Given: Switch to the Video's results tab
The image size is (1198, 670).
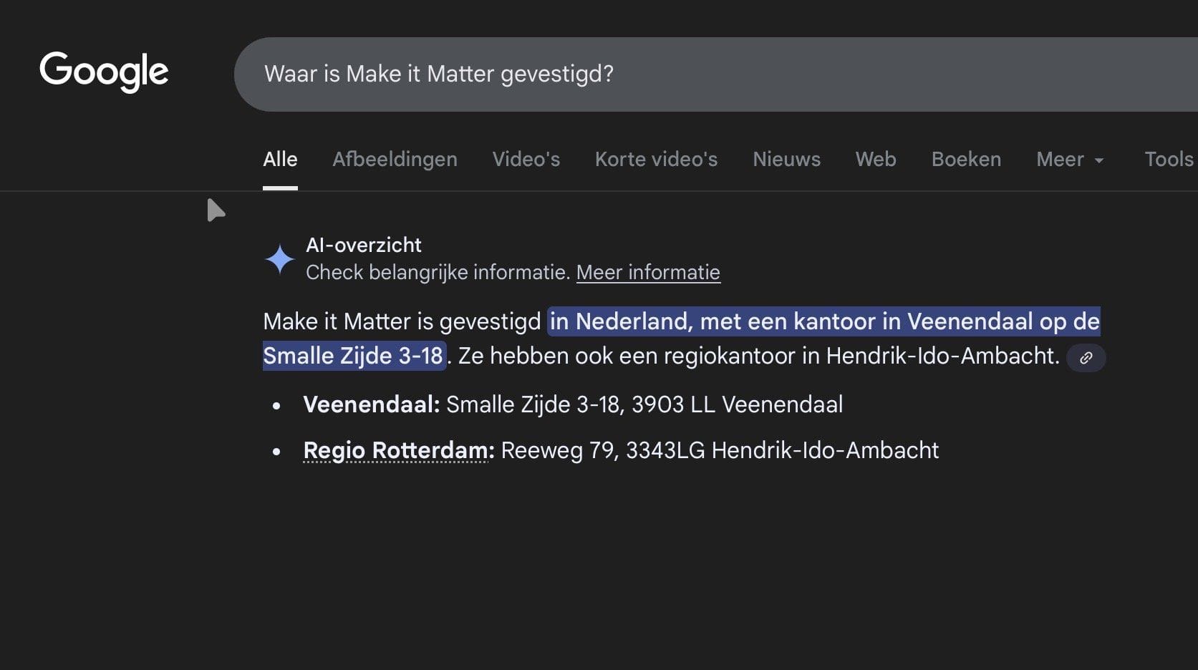Looking at the screenshot, I should (526, 159).
